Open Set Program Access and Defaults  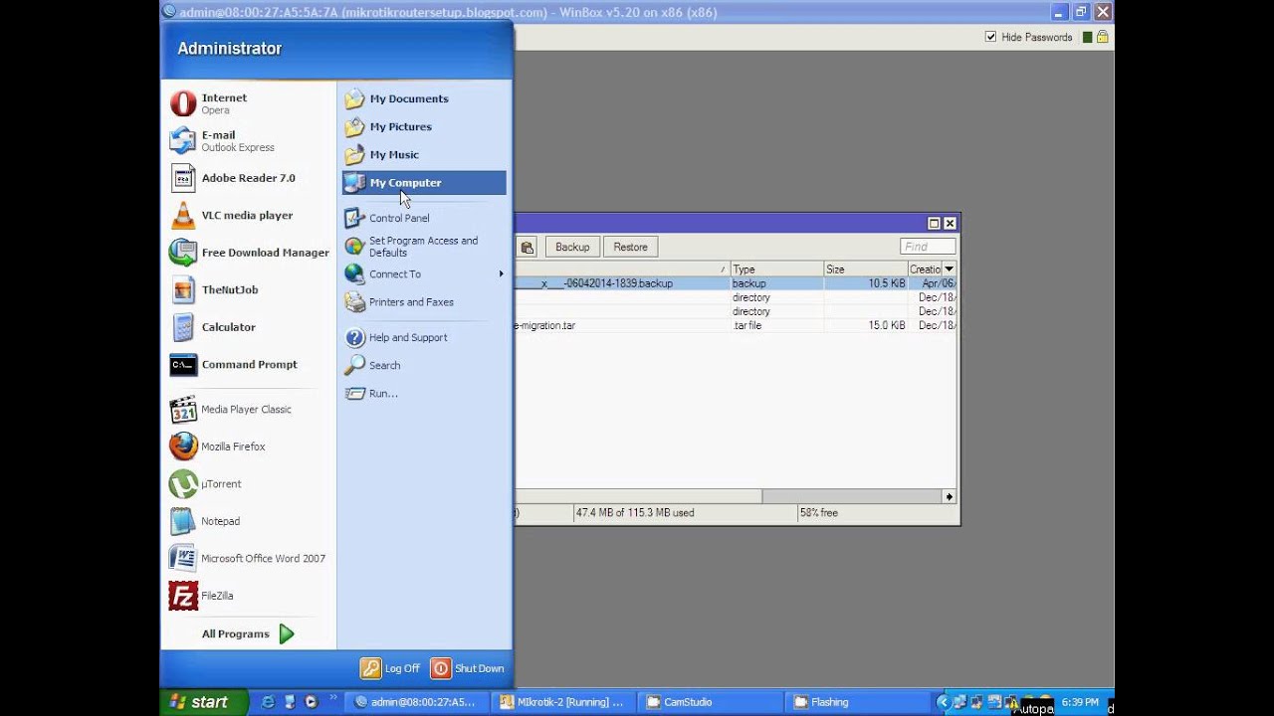click(424, 247)
